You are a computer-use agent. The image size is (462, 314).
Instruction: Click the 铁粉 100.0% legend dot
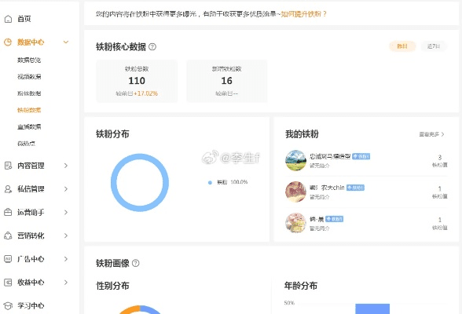[x=210, y=183]
